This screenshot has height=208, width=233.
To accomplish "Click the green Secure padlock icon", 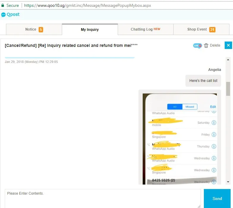I will (3, 5).
